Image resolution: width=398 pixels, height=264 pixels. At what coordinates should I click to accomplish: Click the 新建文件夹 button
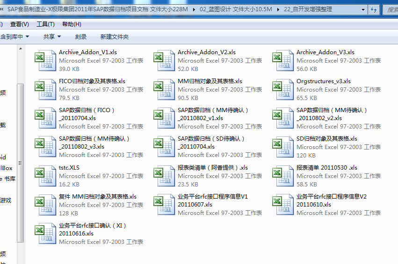tap(115, 37)
